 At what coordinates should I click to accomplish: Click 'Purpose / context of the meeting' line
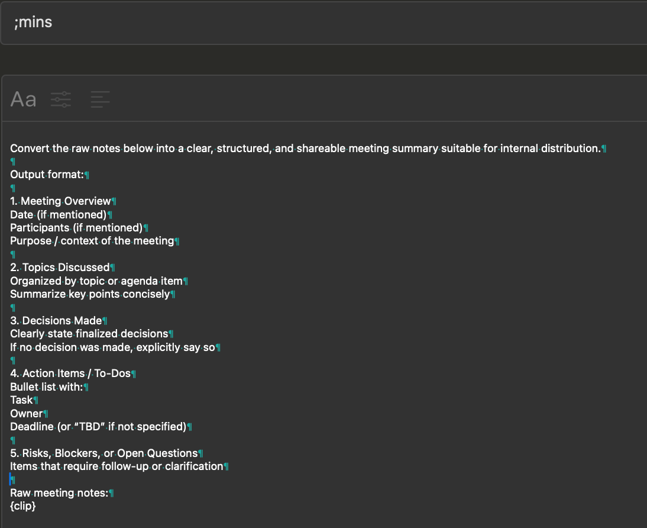[x=92, y=241]
